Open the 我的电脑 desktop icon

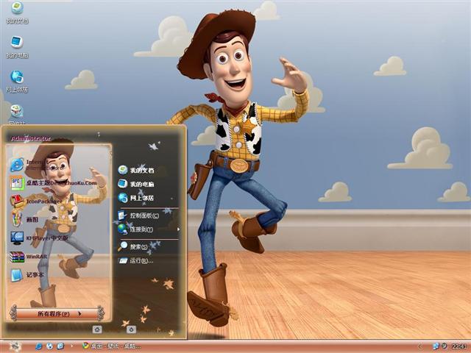(17, 47)
